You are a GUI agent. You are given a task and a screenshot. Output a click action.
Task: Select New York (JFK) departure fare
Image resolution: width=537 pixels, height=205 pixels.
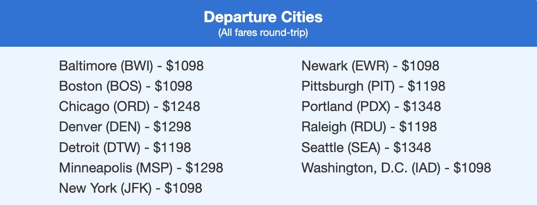[x=130, y=188]
